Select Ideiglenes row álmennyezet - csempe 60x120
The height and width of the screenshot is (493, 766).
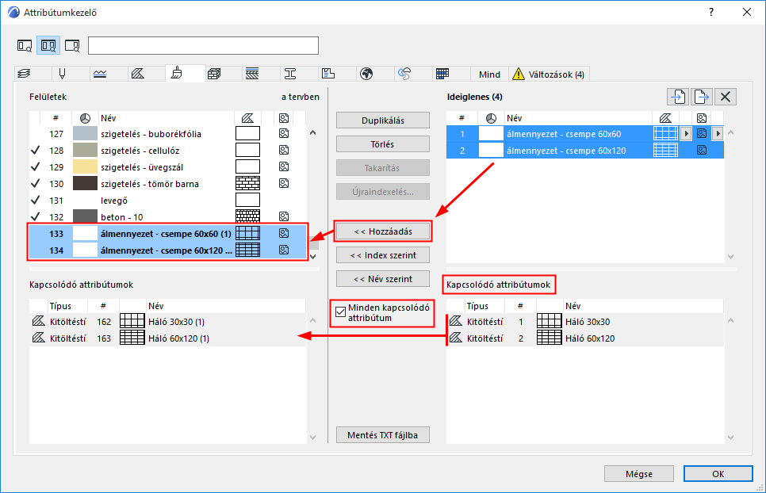click(x=584, y=151)
